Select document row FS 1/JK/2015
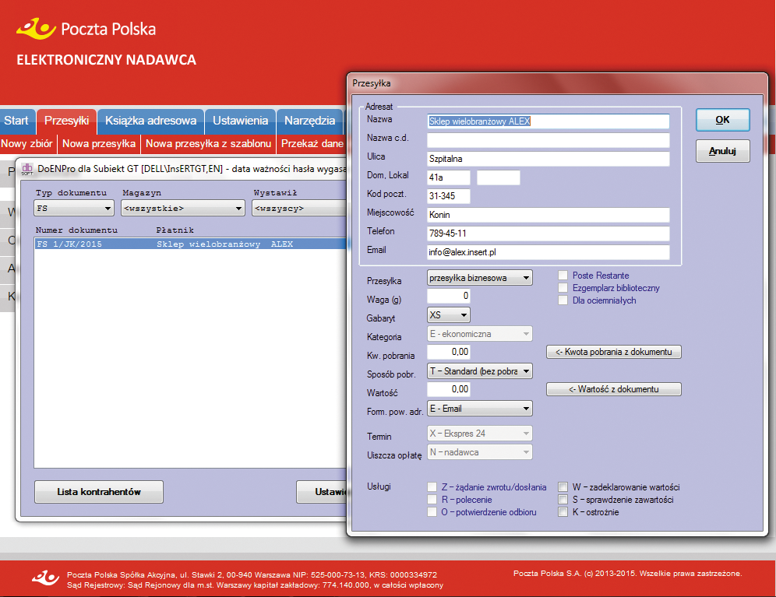The height and width of the screenshot is (597, 776). (191, 244)
